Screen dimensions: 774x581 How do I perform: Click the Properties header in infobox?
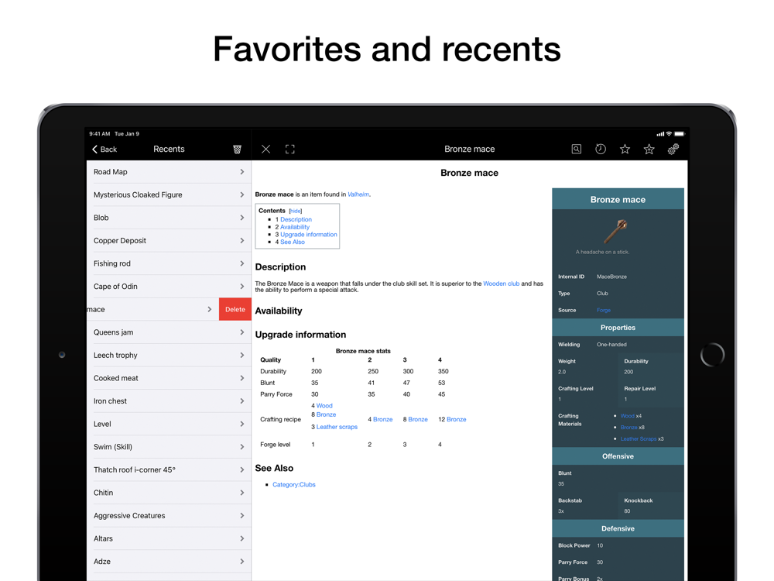click(x=618, y=328)
